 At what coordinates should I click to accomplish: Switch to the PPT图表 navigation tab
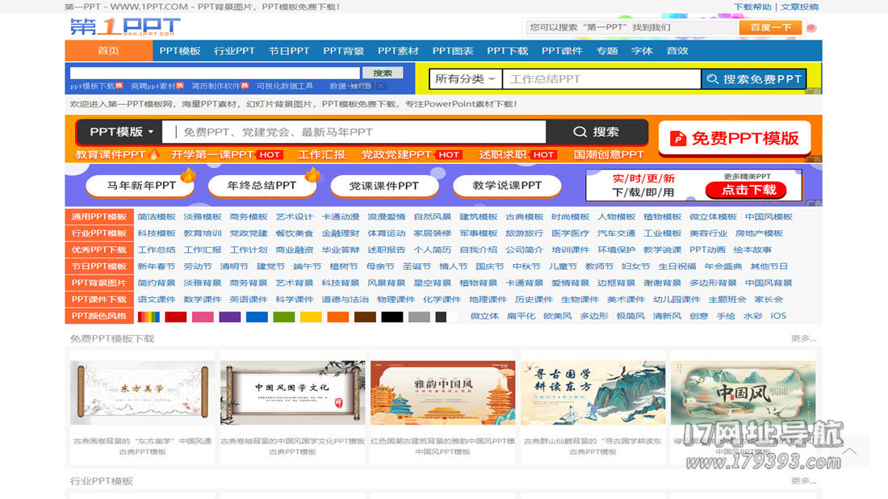[x=453, y=51]
